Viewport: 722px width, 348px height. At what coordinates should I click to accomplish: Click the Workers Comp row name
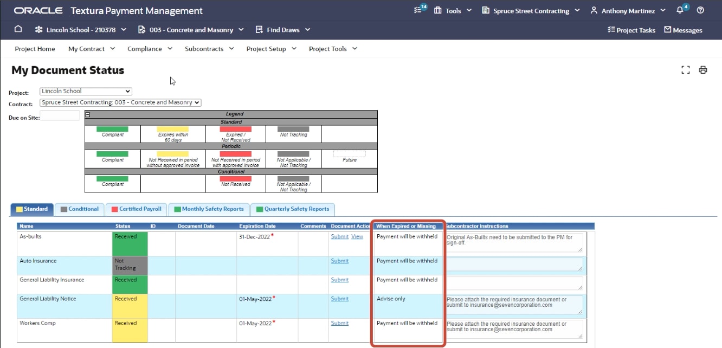(37, 323)
